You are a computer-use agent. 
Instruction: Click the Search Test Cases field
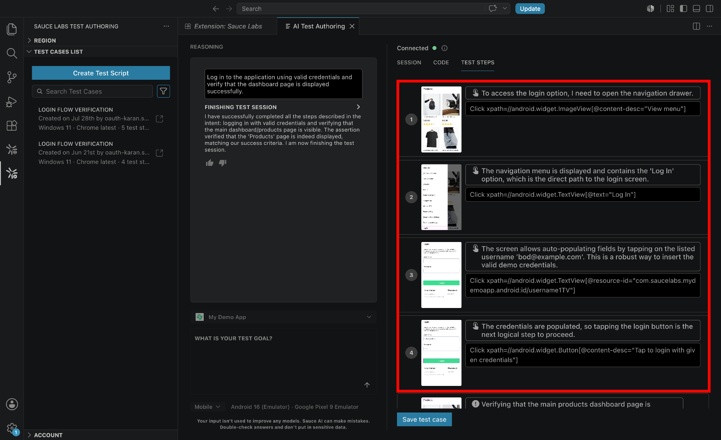92,91
